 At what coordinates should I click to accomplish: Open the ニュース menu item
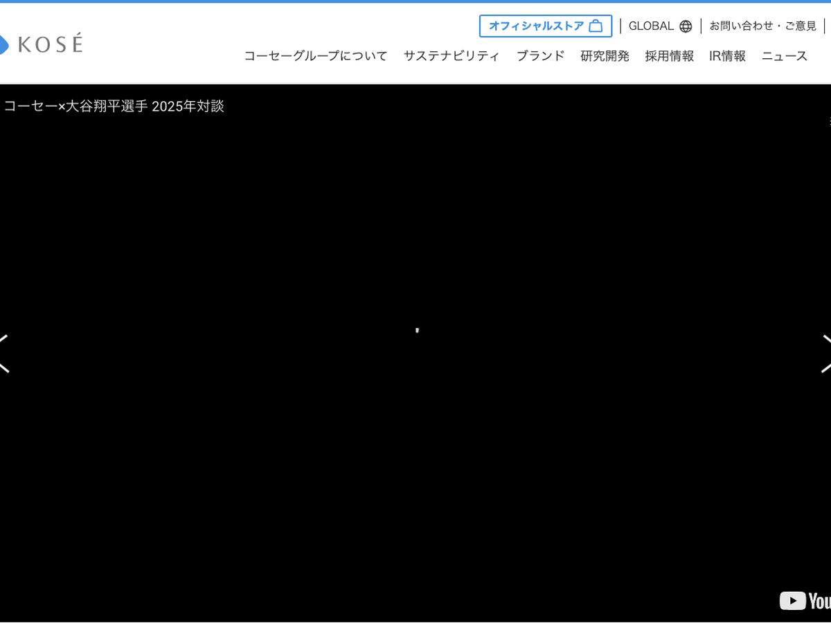(784, 56)
